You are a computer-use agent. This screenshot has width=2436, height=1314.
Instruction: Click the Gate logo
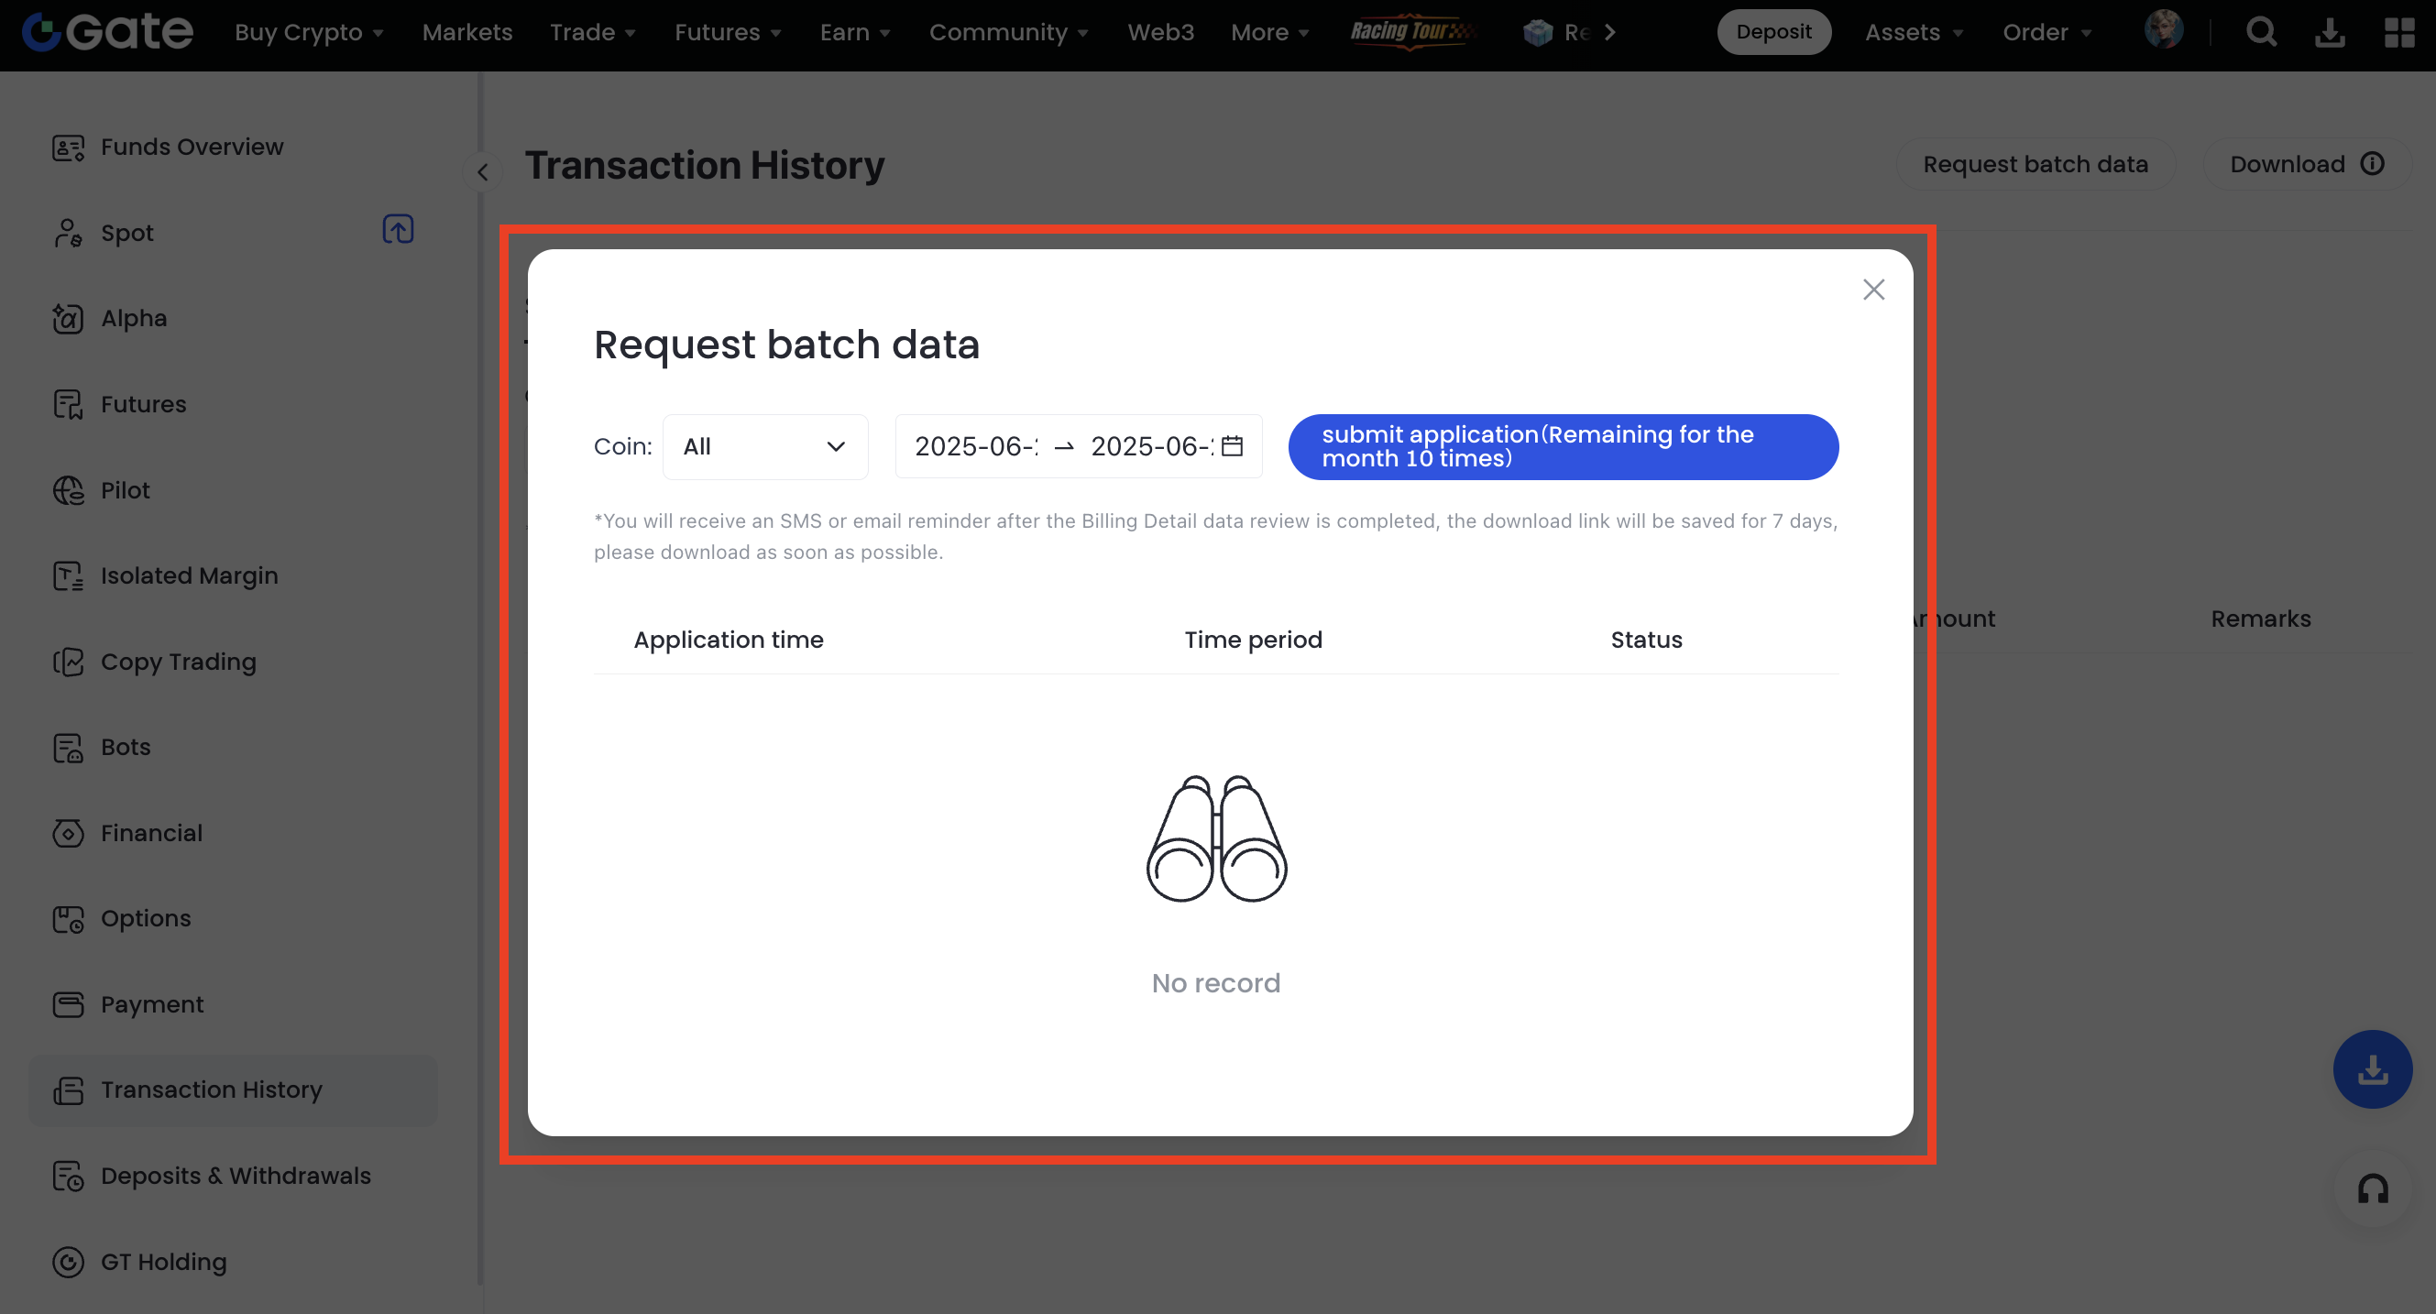tap(108, 32)
